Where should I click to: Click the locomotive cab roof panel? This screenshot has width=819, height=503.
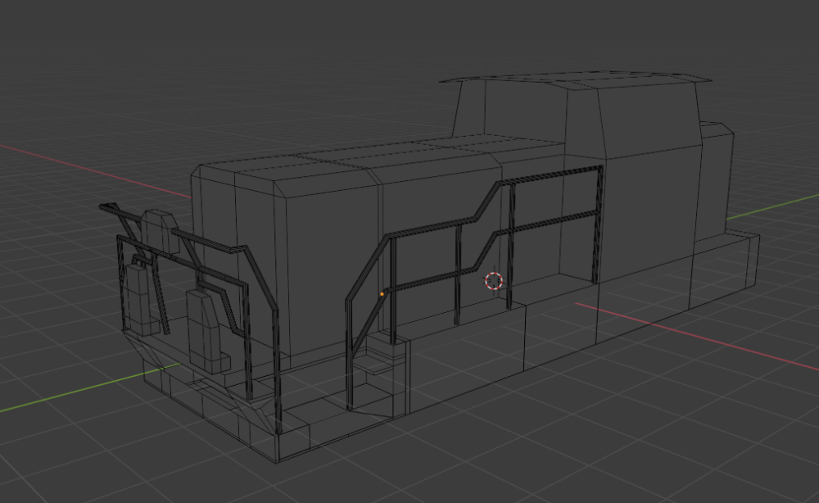click(573, 79)
